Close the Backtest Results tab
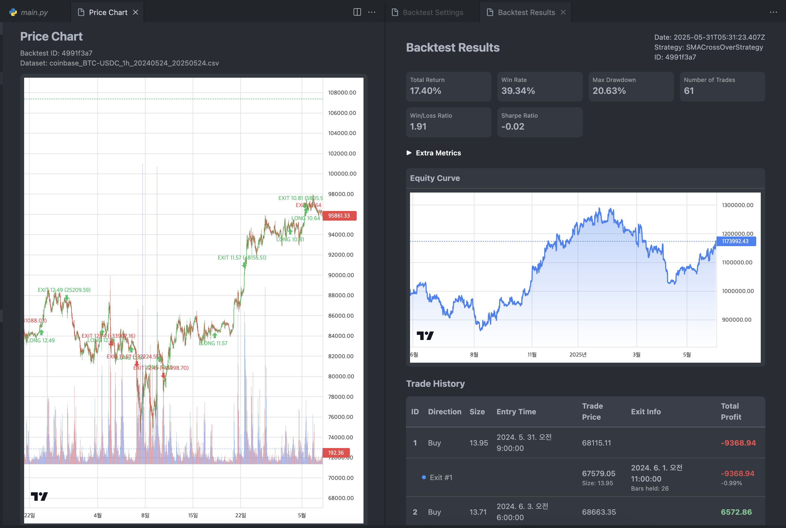 tap(563, 12)
